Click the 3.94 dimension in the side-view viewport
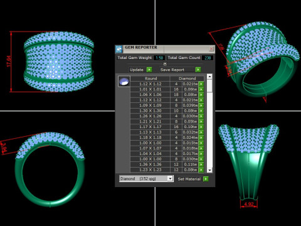301x226 pixels. pyautogui.click(x=4, y=147)
